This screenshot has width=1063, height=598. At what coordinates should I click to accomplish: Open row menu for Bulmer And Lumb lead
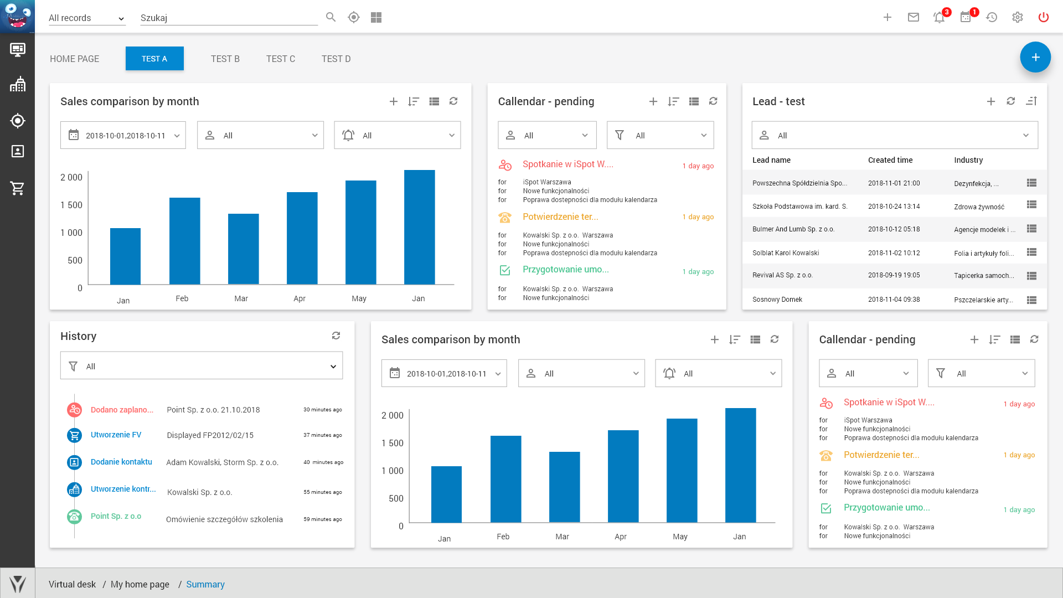1031,229
